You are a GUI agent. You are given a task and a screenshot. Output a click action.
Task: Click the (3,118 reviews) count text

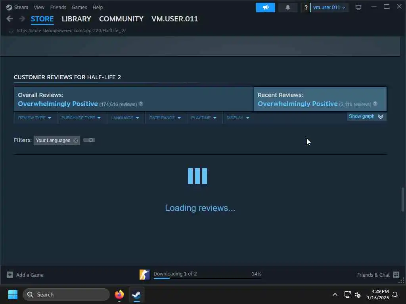click(x=355, y=104)
